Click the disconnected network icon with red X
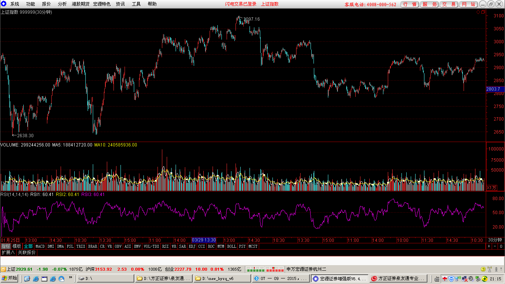 [465, 279]
